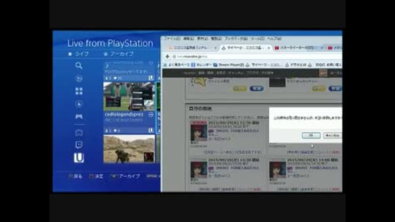395x222 pixels.
Task: Click the 決定 hint at PlayStation bottom bar
Action: (x=96, y=176)
